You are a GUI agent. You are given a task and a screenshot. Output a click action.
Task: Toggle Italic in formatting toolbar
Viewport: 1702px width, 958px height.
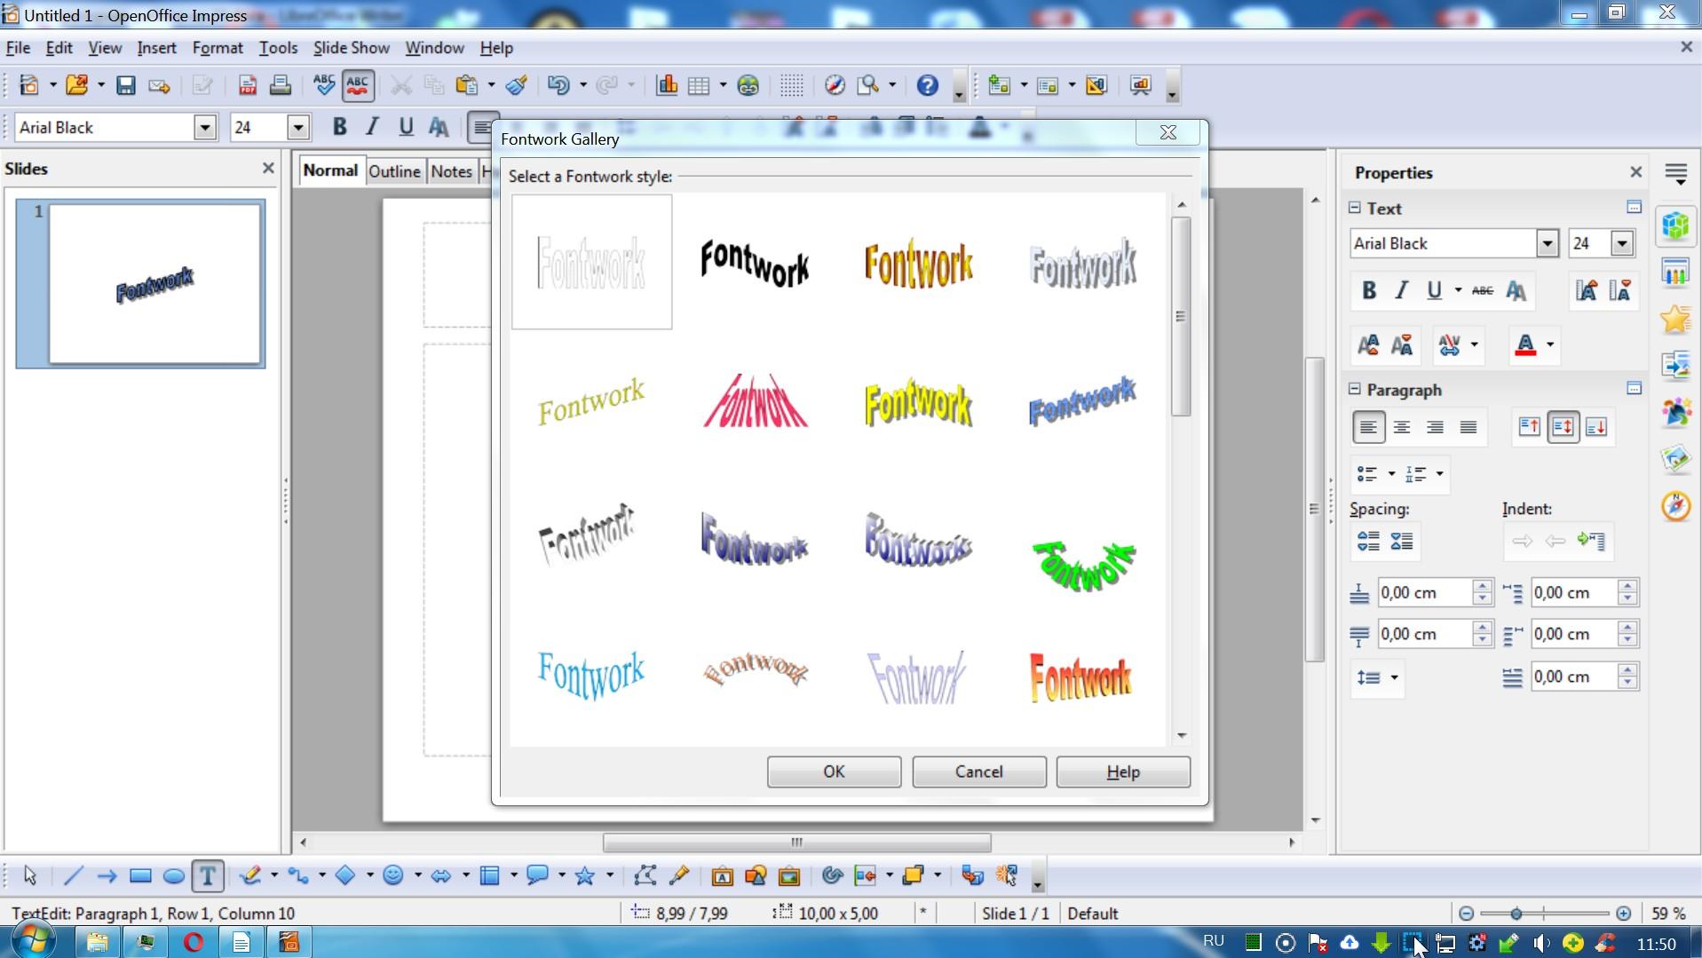[x=372, y=127]
